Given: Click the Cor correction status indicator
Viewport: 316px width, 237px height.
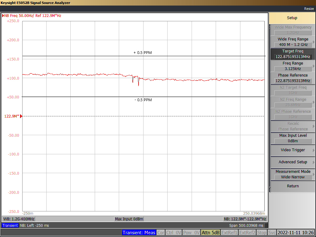Looking at the screenshot, I should (x=160, y=233).
